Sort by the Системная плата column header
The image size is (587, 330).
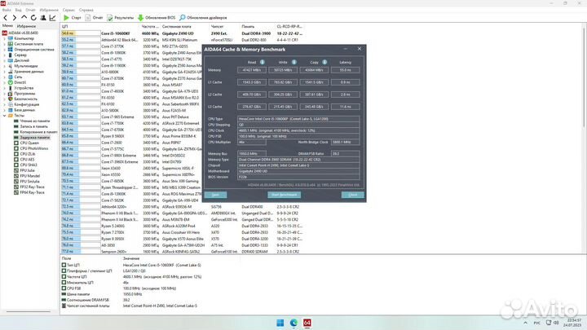pyautogui.click(x=176, y=27)
